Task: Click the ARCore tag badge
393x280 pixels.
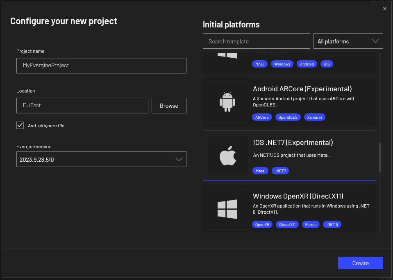Action: [262, 117]
